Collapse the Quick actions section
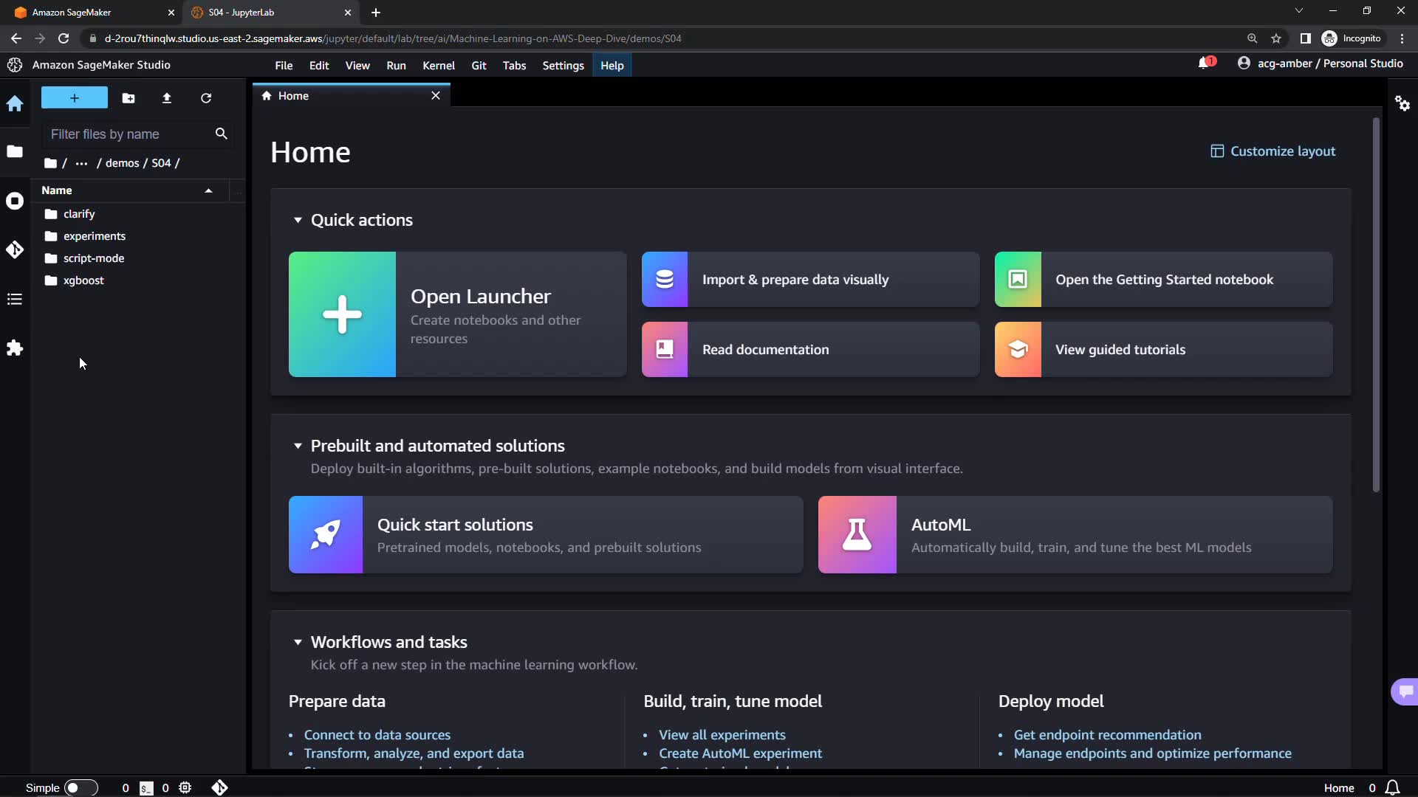Viewport: 1418px width, 797px height. click(x=298, y=220)
